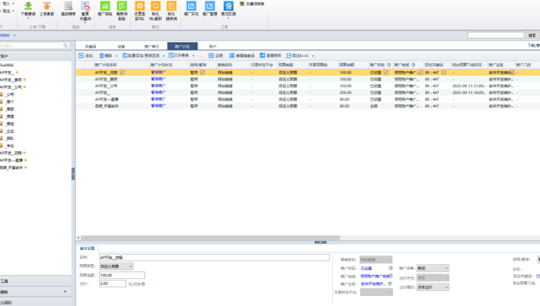Expand the 导出Excel dropdown arrow
Screen dimensions: 540x306
coord(313,56)
